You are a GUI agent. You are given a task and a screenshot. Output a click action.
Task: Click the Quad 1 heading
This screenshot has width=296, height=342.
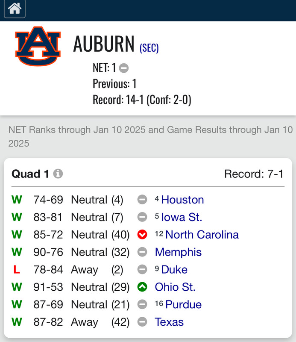[30, 174]
